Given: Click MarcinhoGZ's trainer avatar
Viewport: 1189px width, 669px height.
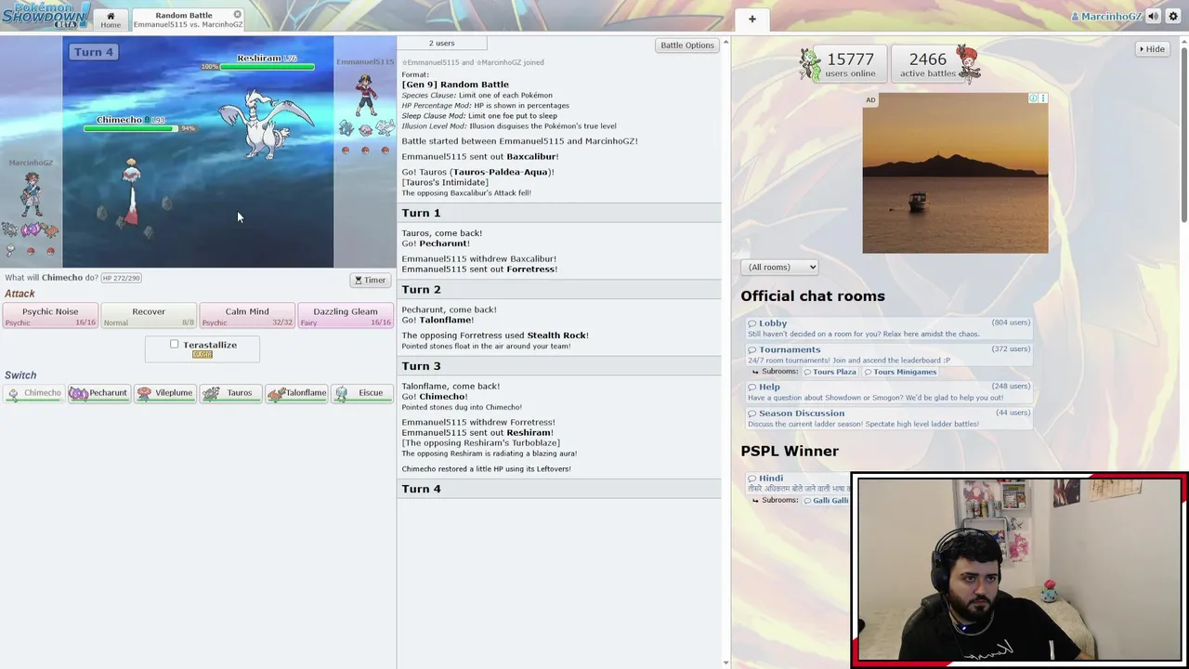Looking at the screenshot, I should pos(32,193).
